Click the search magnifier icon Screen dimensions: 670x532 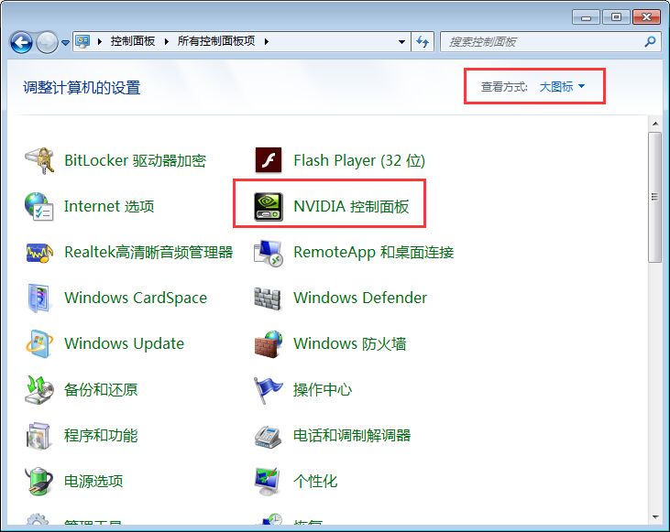(650, 42)
